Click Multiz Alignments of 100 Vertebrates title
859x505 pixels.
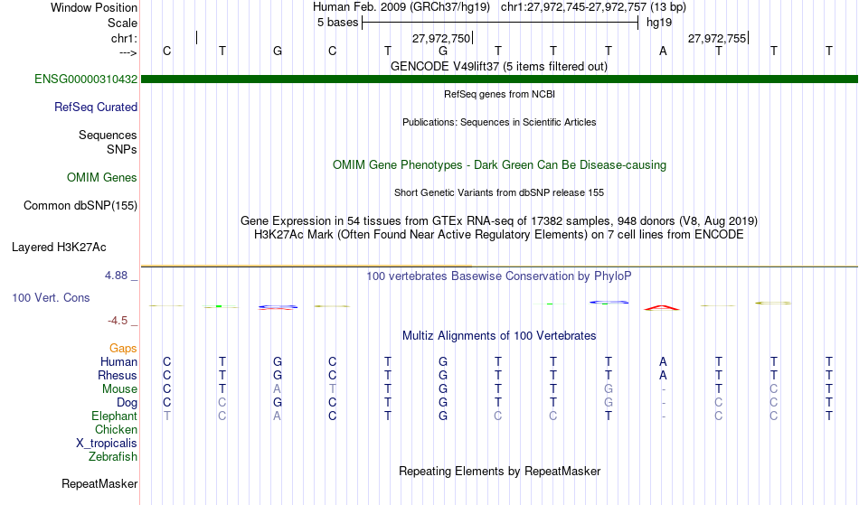(x=499, y=335)
